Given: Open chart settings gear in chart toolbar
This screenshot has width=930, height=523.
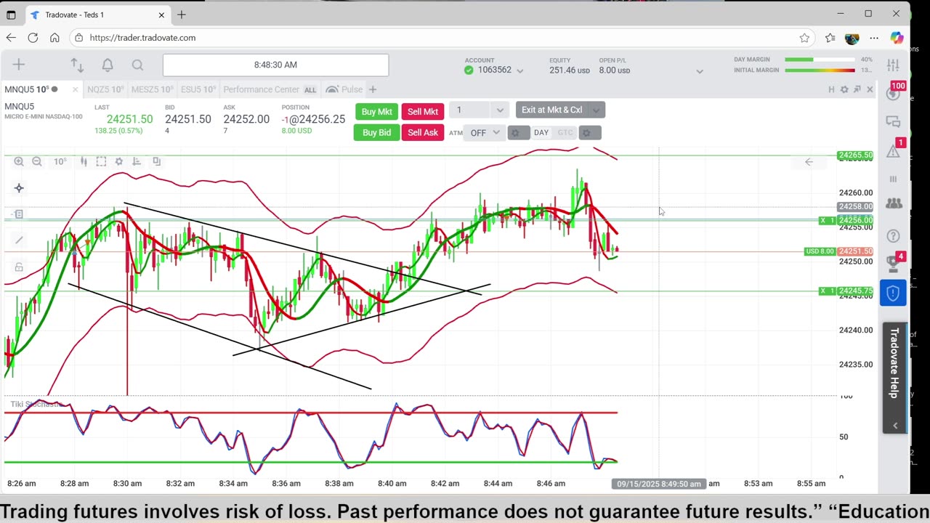Looking at the screenshot, I should click(x=119, y=161).
